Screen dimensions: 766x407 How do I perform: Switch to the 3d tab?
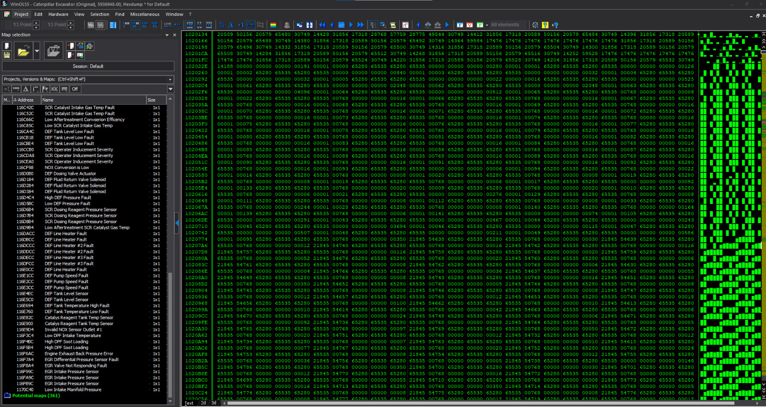214,403
